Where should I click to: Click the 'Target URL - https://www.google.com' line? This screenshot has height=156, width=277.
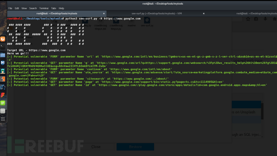(x=36, y=50)
